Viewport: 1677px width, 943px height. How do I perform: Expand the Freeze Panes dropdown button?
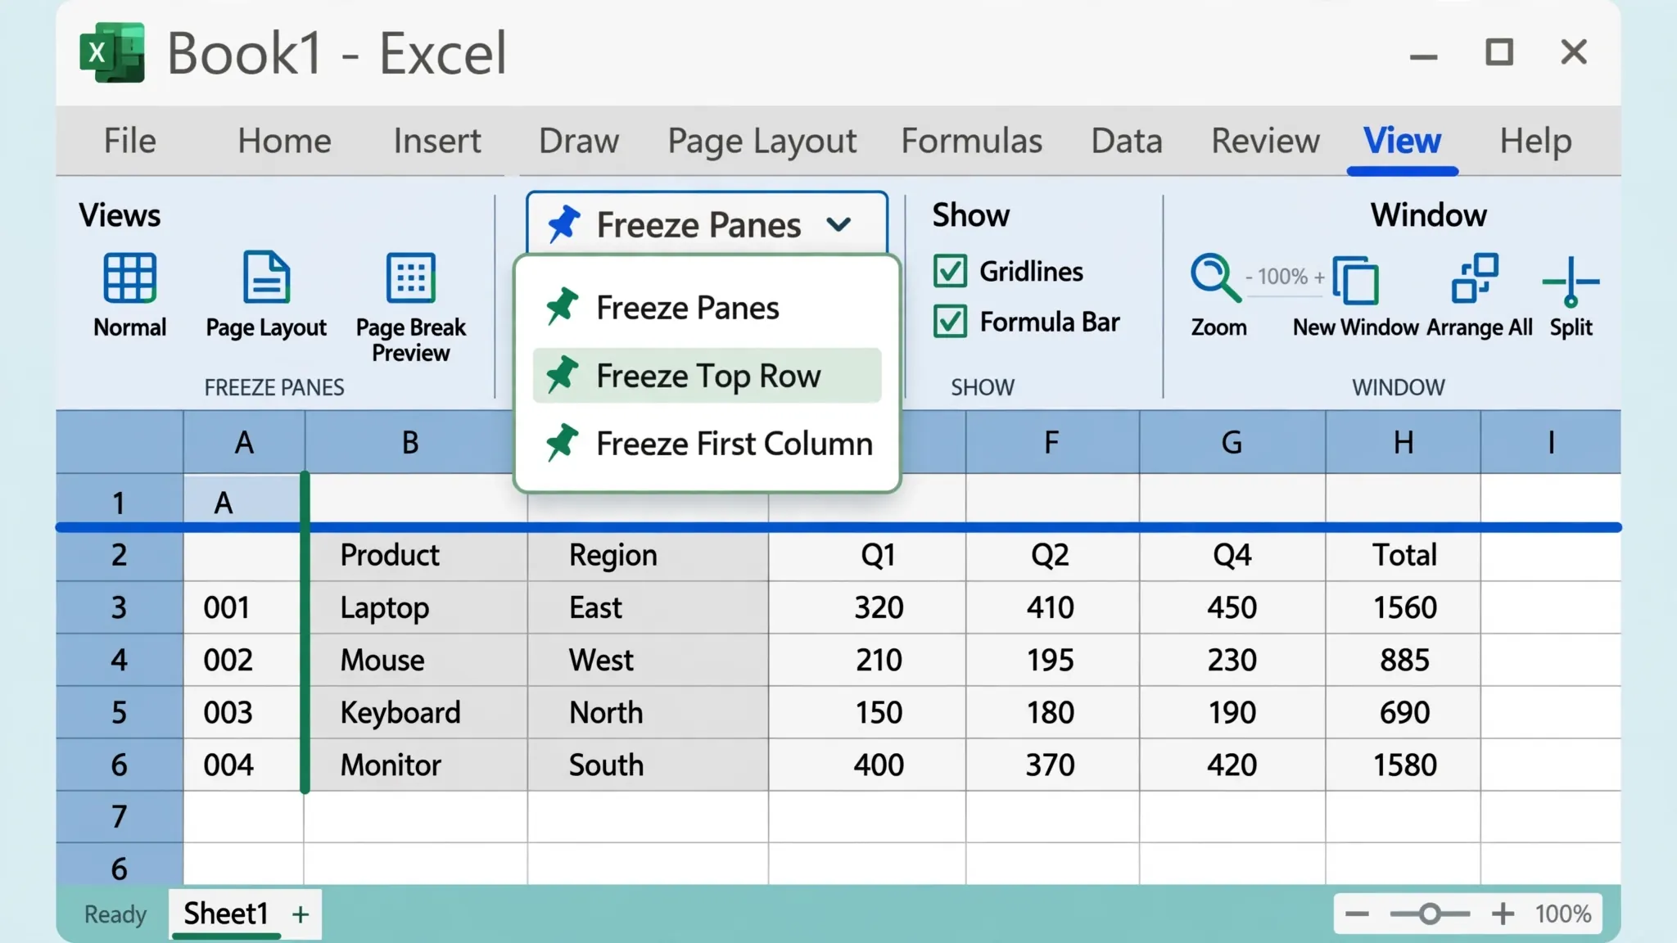click(x=707, y=223)
